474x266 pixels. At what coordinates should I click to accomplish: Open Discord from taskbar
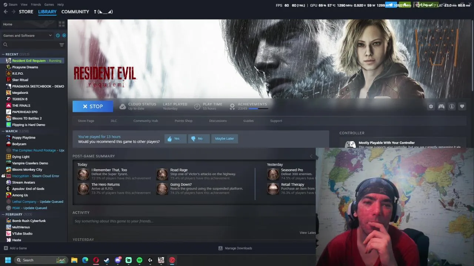[118, 260]
